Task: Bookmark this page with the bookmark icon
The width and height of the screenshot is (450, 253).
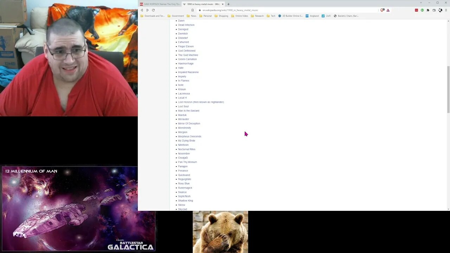Action: point(193,10)
